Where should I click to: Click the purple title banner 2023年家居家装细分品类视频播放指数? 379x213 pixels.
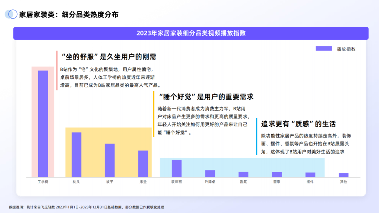[x=193, y=33]
